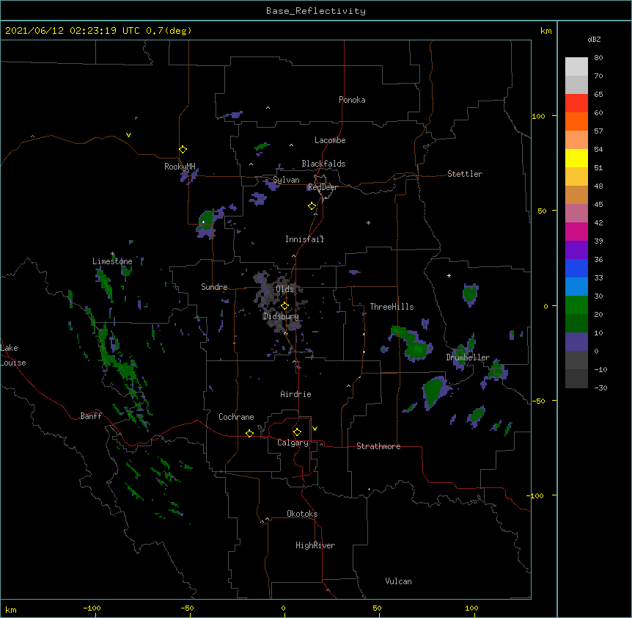This screenshot has height=618, width=632.
Task: Click the white asterisk marker above Limestone
Action: coord(112,254)
